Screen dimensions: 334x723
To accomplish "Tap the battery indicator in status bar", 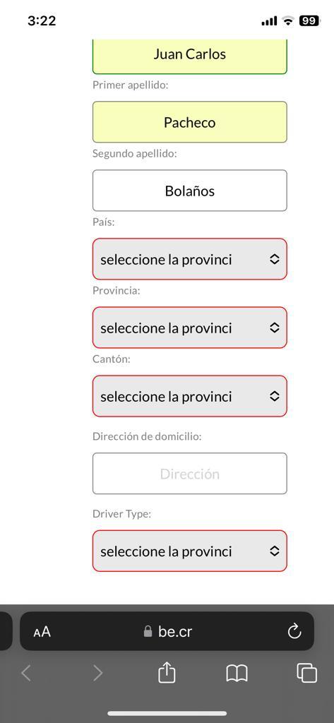I will click(x=309, y=20).
